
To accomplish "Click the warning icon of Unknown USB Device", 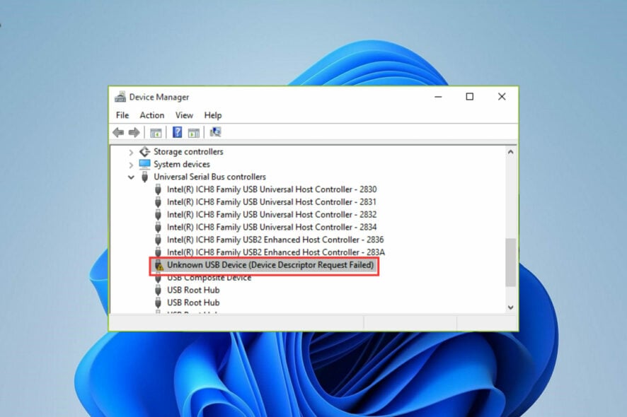I will [x=159, y=265].
